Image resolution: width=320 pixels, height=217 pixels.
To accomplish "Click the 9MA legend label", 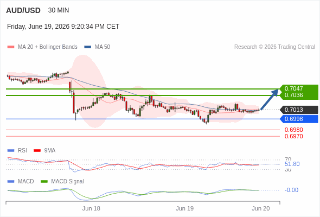I will pos(50,151).
